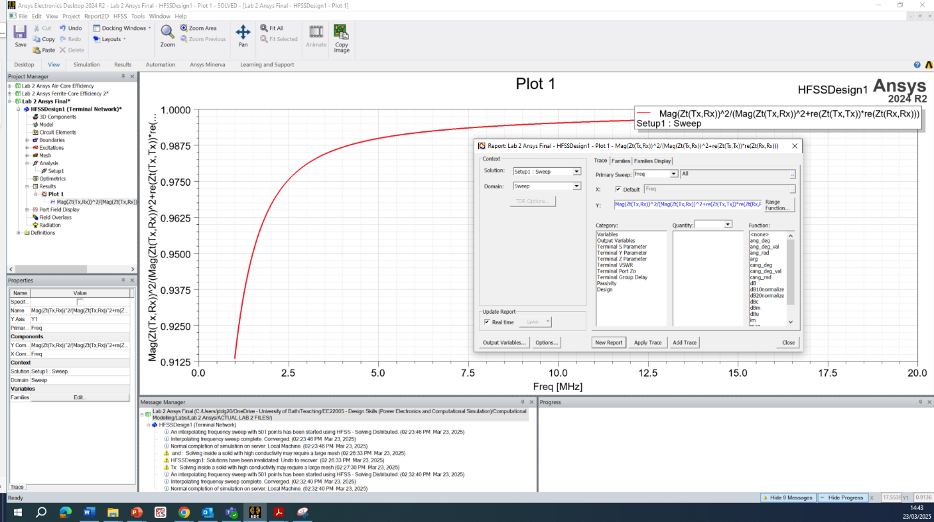Click the New Report button
The image size is (934, 522).
608,342
